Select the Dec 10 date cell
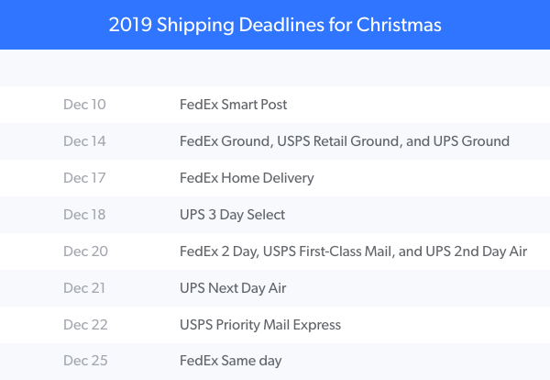The image size is (550, 380). (84, 105)
